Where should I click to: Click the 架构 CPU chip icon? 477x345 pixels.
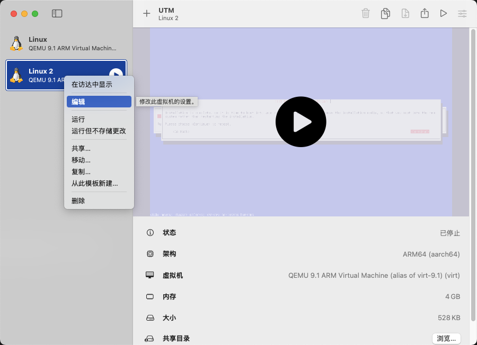(x=150, y=253)
